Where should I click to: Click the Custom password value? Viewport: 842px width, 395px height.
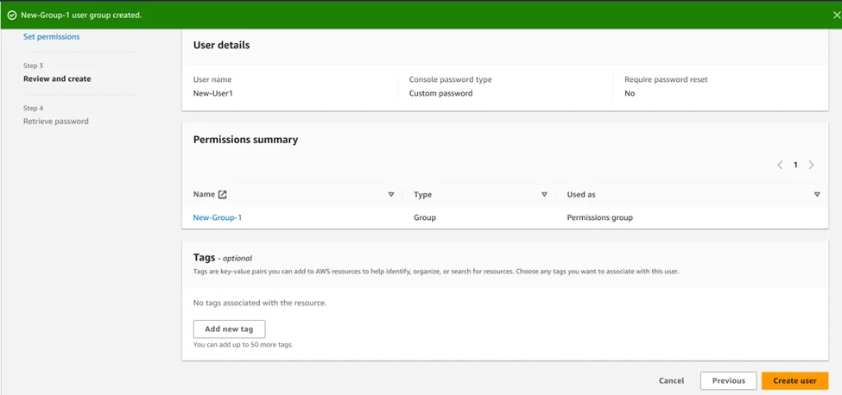click(441, 93)
